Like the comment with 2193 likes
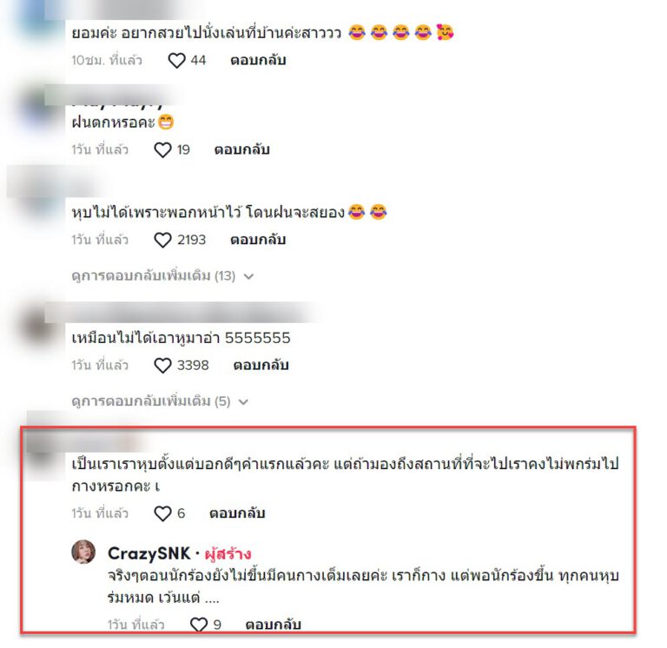667x648 pixels. coord(162,240)
